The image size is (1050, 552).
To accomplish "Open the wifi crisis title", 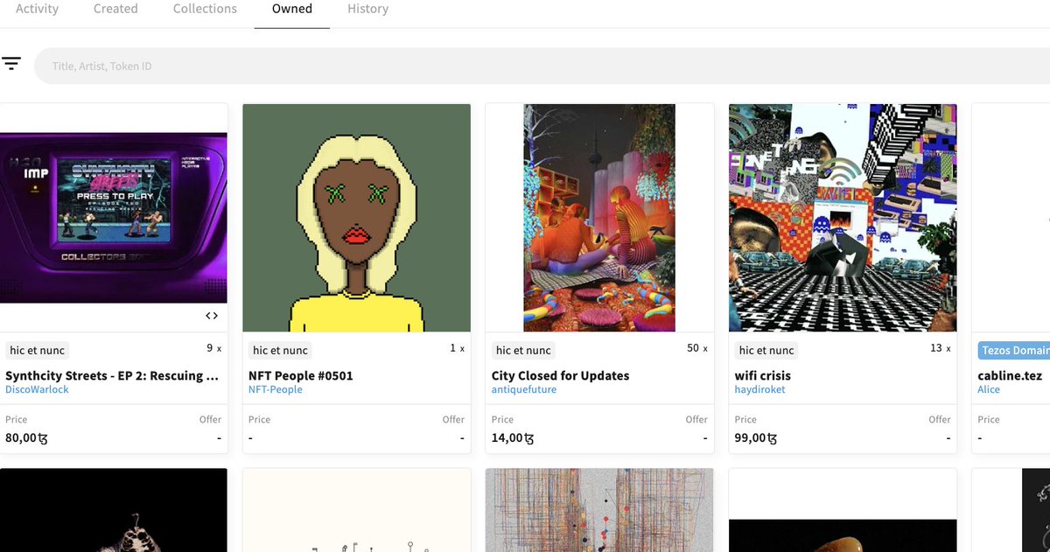I will [x=763, y=375].
